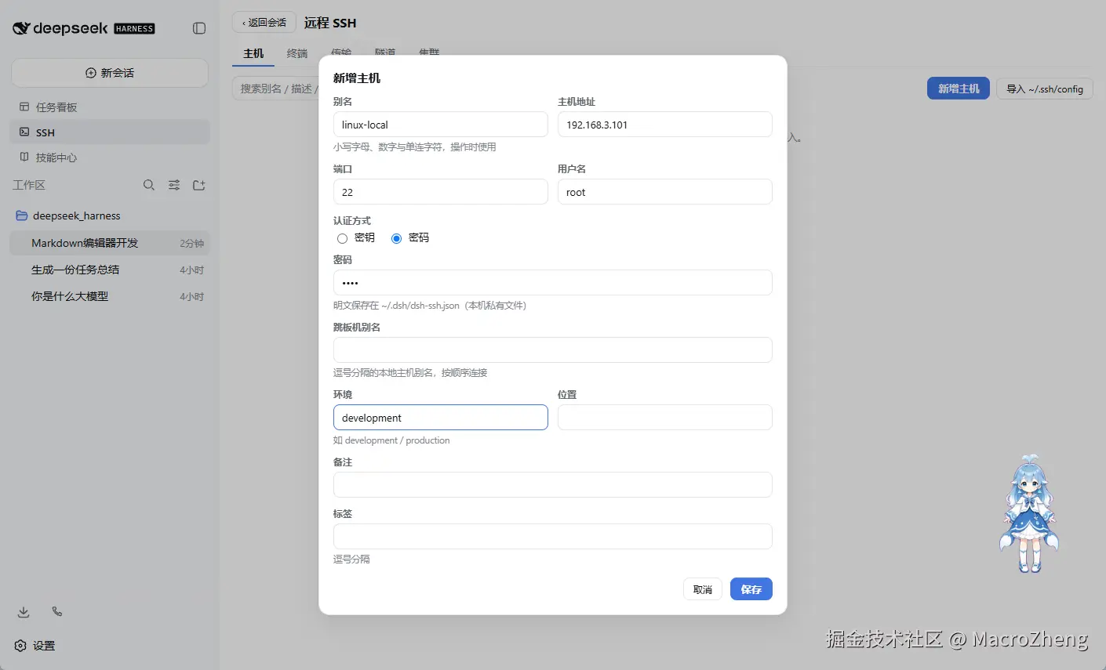Click the 跳板机别名 input field
Viewport: 1106px width, 670px height.
pos(553,349)
